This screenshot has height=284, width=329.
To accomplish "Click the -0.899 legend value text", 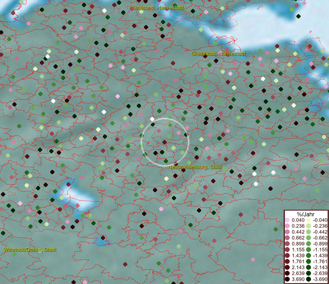I will (x=320, y=244).
